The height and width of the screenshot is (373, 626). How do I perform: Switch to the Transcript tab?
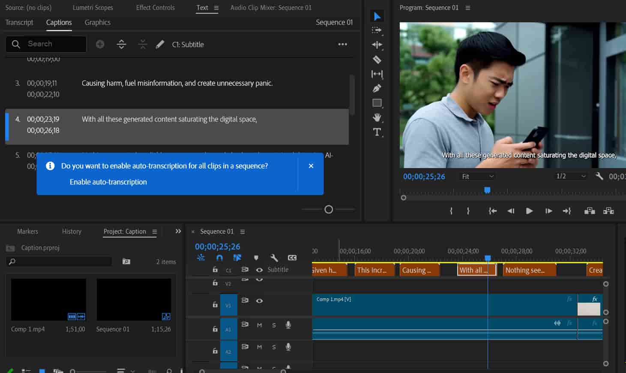19,22
